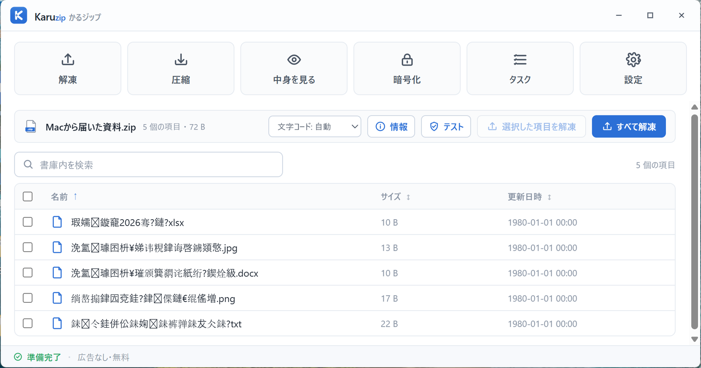Open the 設定 settings tile
The image size is (701, 368).
click(633, 68)
